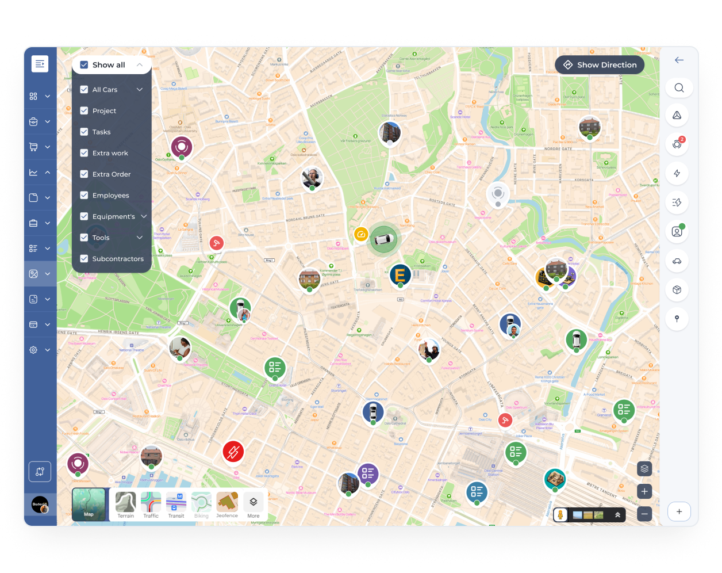This screenshot has height=573, width=722.
Task: Open the map layers stack button
Action: [644, 468]
